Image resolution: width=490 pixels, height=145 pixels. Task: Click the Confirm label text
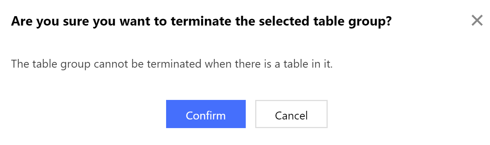[x=206, y=115]
